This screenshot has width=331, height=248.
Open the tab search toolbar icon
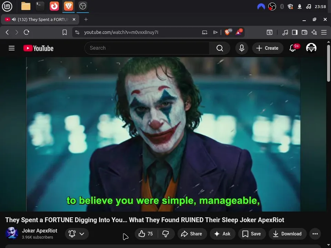pos(270,32)
